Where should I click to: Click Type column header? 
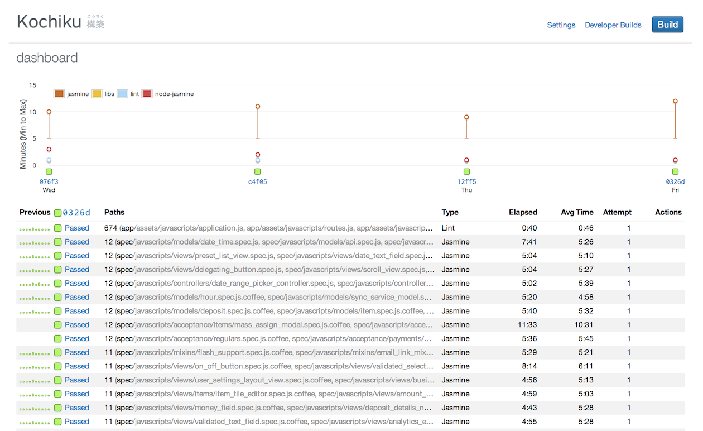coord(450,212)
